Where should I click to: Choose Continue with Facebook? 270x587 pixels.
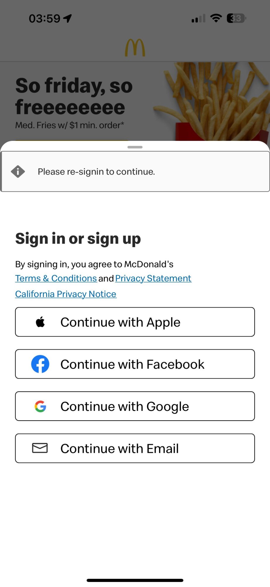point(135,364)
